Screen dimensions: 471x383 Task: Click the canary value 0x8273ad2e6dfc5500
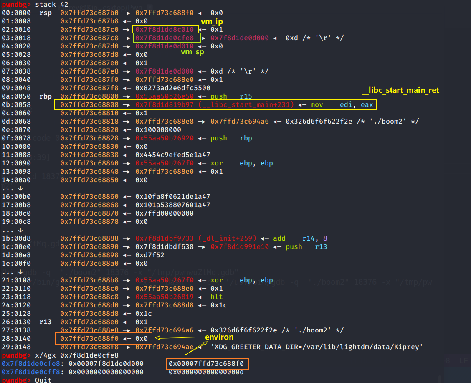(173, 88)
